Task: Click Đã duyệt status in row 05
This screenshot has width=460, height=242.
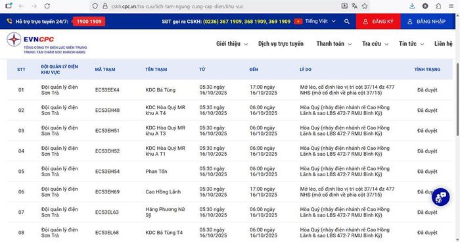Action: [x=427, y=172]
